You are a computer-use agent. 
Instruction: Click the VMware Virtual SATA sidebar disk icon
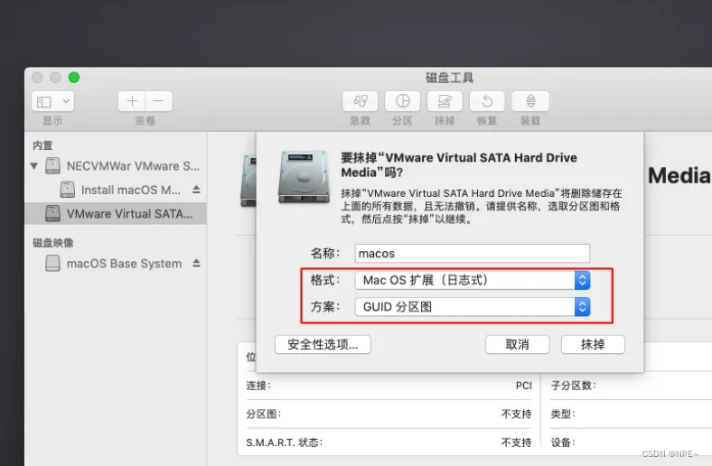point(52,213)
